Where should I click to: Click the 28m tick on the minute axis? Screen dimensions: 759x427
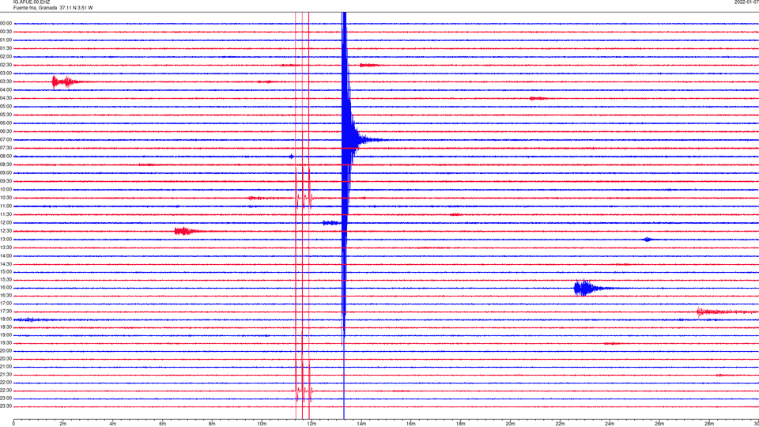(x=709, y=424)
